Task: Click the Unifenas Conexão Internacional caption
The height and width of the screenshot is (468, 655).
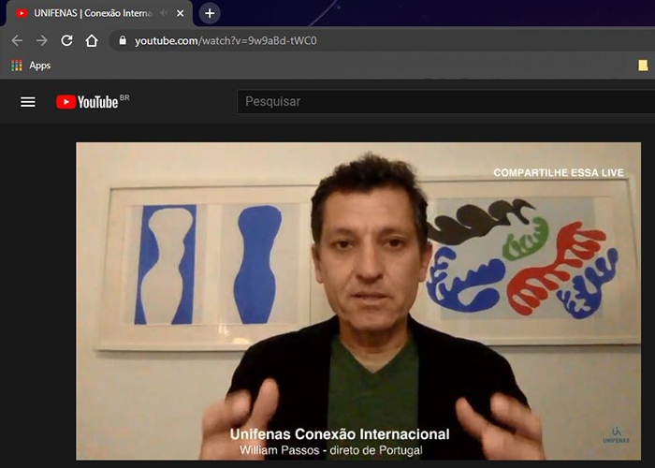Action: click(339, 434)
